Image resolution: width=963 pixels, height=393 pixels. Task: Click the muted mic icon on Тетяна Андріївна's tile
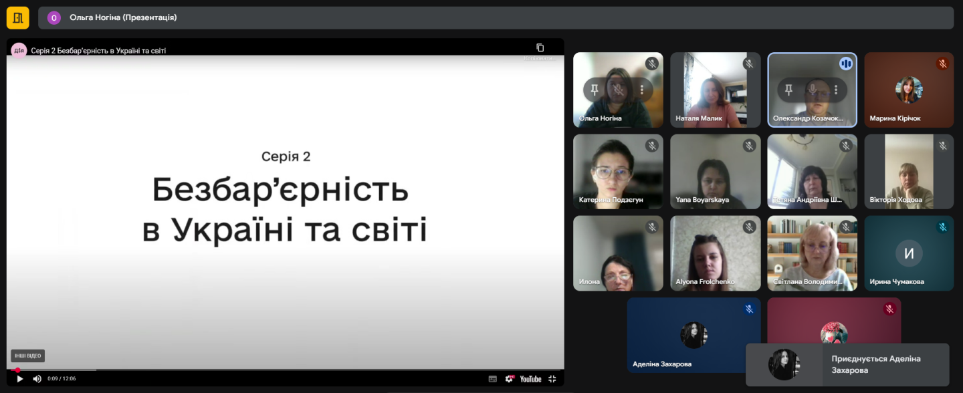(846, 145)
